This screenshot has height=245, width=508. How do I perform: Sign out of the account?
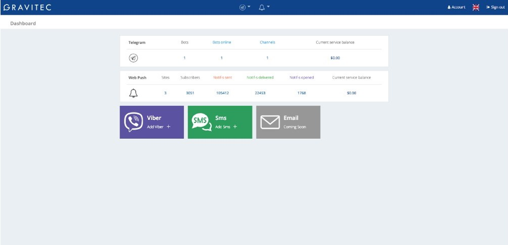click(495, 7)
